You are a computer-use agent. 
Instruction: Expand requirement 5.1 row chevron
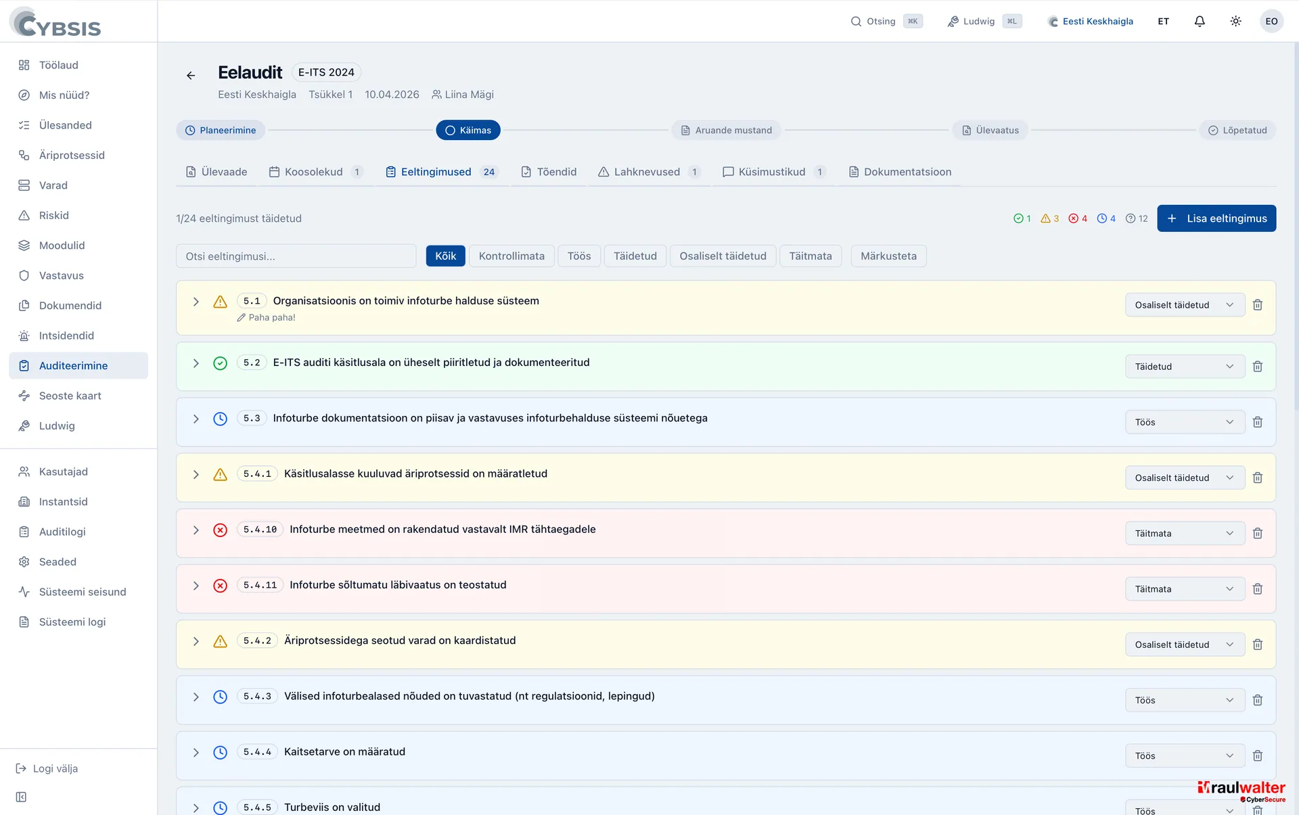[x=196, y=302]
